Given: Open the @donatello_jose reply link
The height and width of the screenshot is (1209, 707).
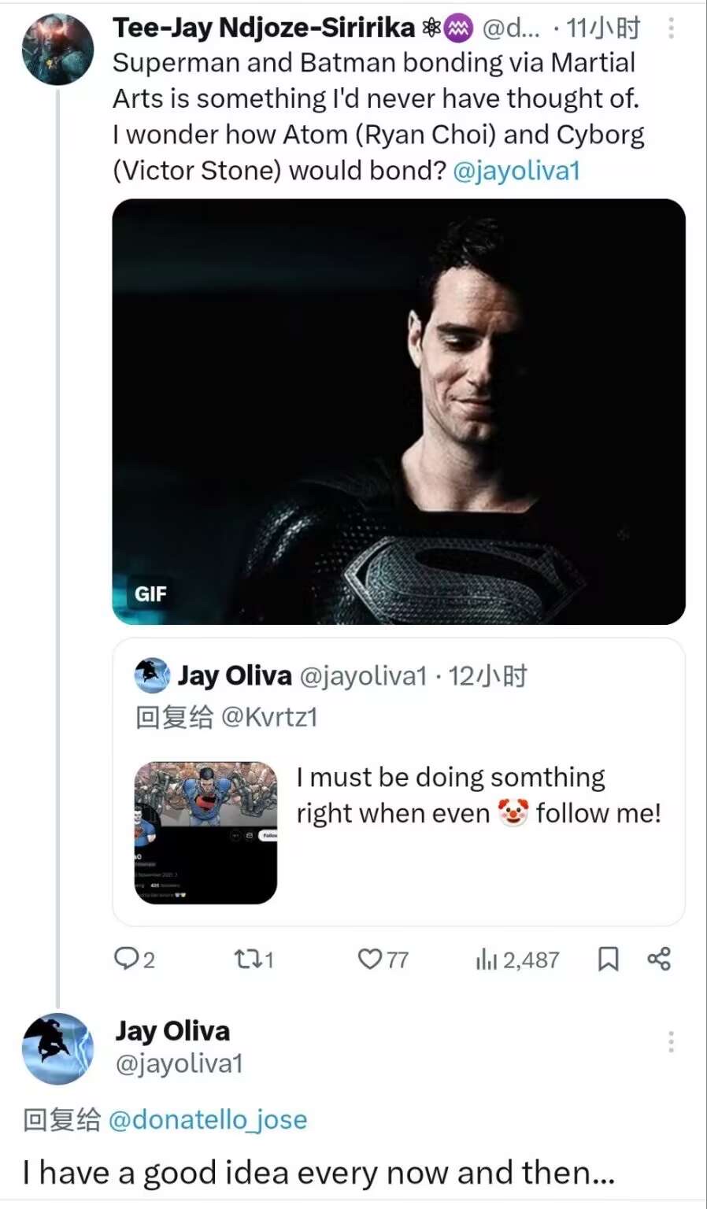Looking at the screenshot, I should [207, 1119].
